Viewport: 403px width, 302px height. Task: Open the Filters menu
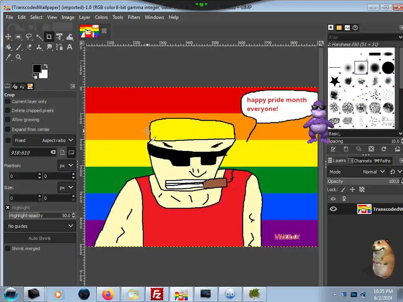coord(134,17)
